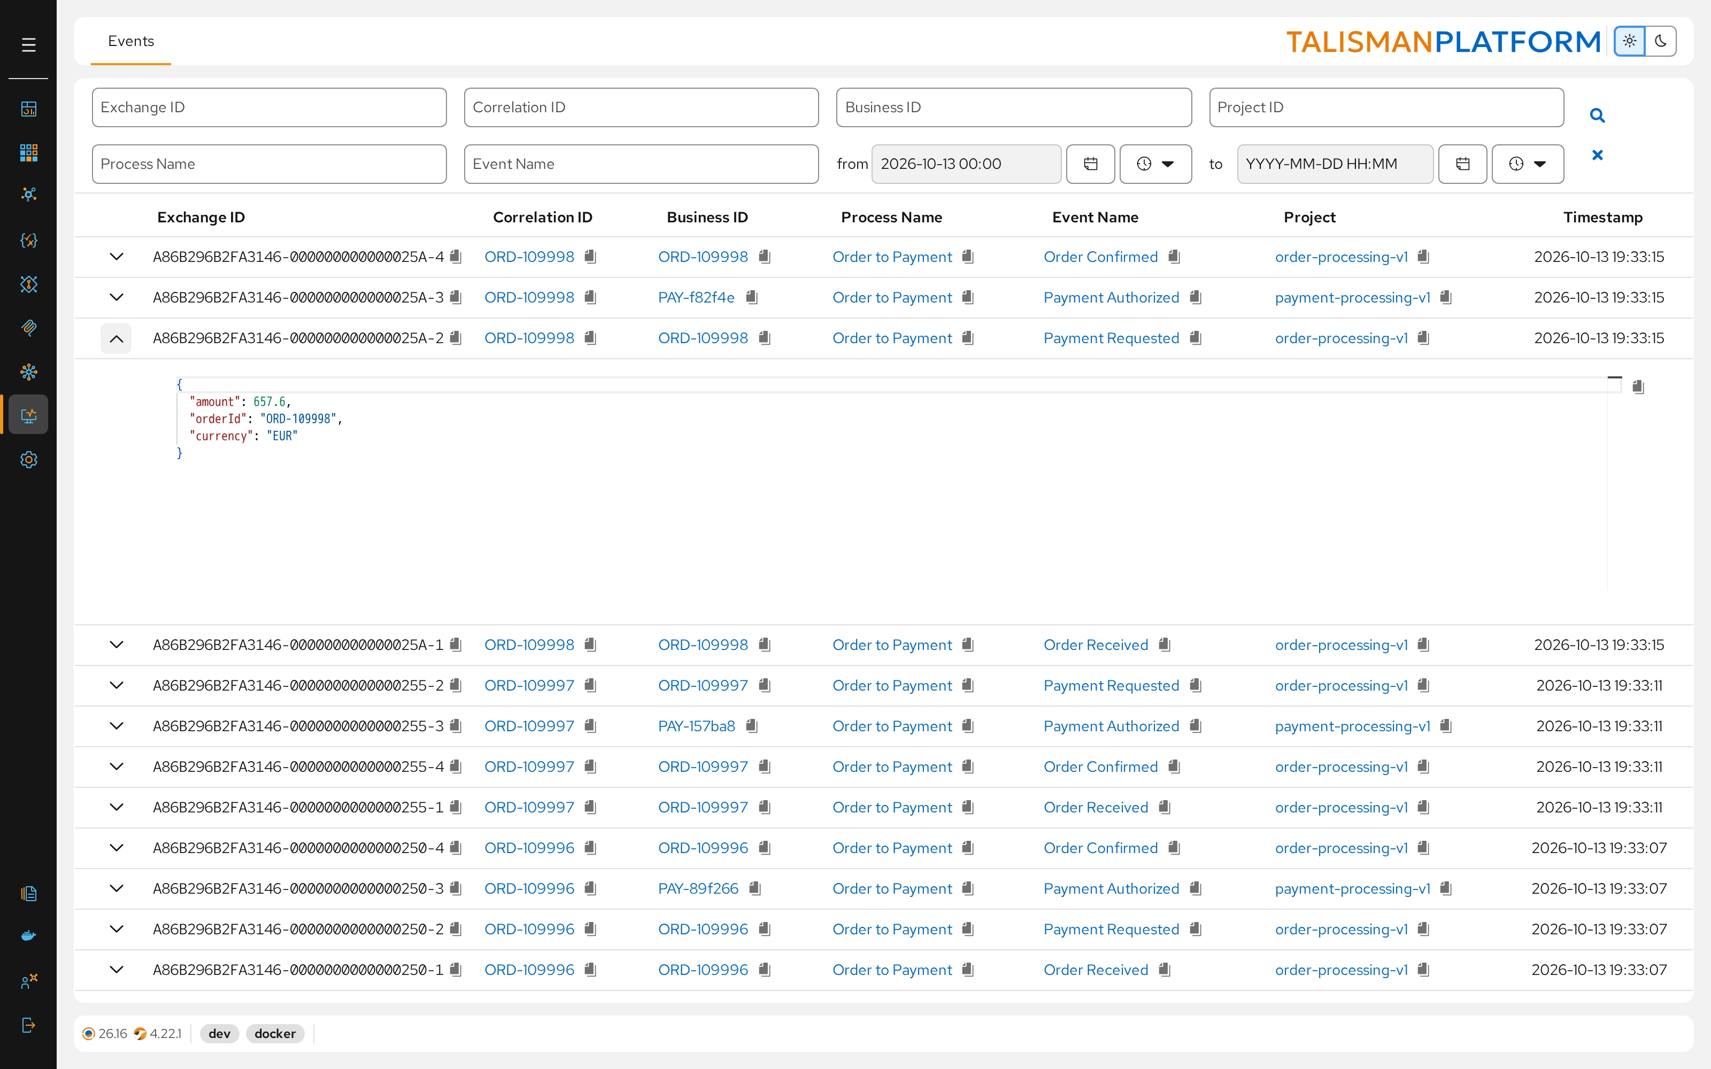Expand event row 0250-4
Image resolution: width=1711 pixels, height=1069 pixels.
(116, 848)
